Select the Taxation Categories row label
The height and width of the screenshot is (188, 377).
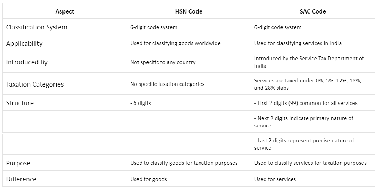coord(35,84)
